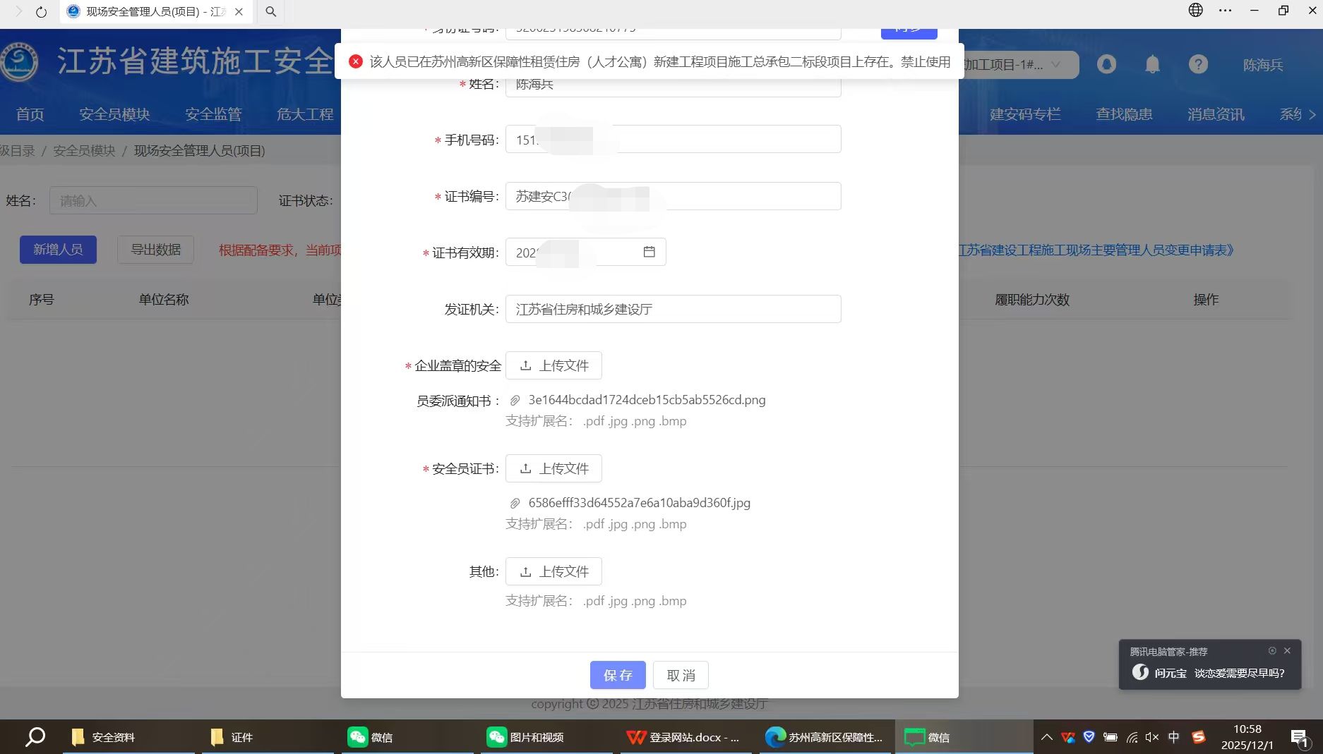Click the 取消 button to cancel
This screenshot has height=754, width=1323.
click(681, 675)
